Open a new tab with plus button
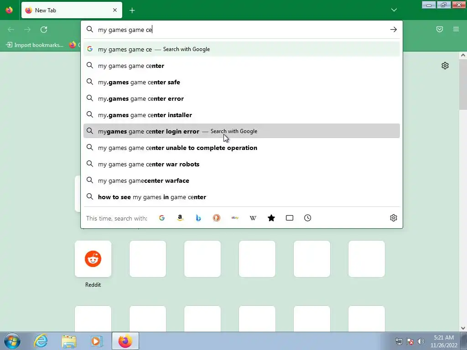Screen dimensions: 467x350 click(132, 10)
